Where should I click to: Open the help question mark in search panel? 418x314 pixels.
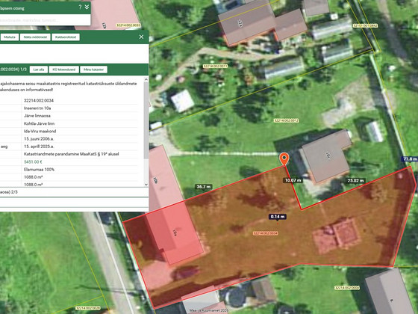(81, 7)
